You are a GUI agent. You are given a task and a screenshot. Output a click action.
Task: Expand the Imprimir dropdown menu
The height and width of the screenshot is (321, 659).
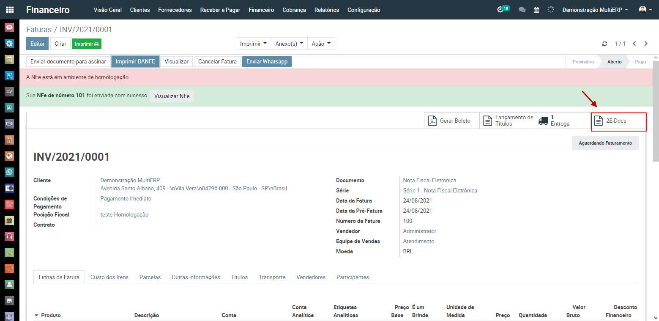point(253,44)
